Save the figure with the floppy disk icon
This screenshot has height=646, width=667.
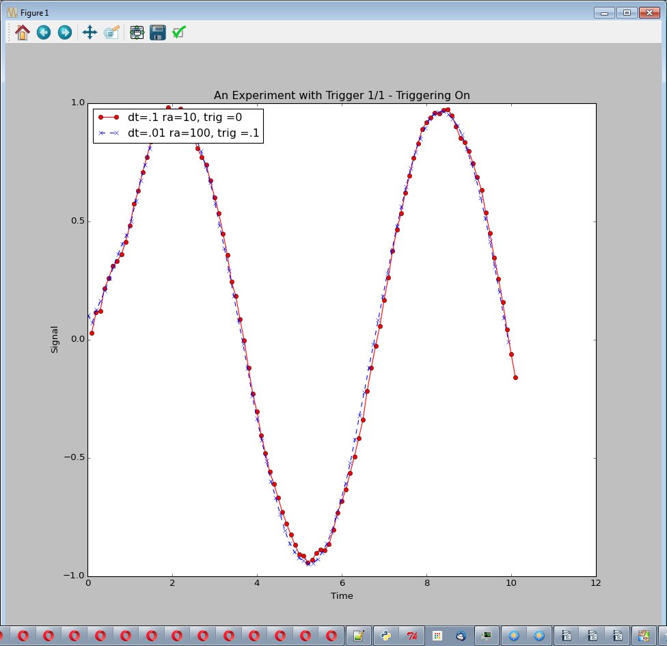158,32
